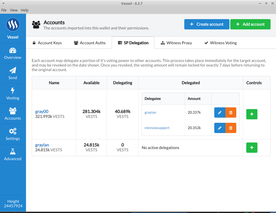Edit the graylan delegation with pencil button
The image size is (276, 213).
(x=220, y=112)
